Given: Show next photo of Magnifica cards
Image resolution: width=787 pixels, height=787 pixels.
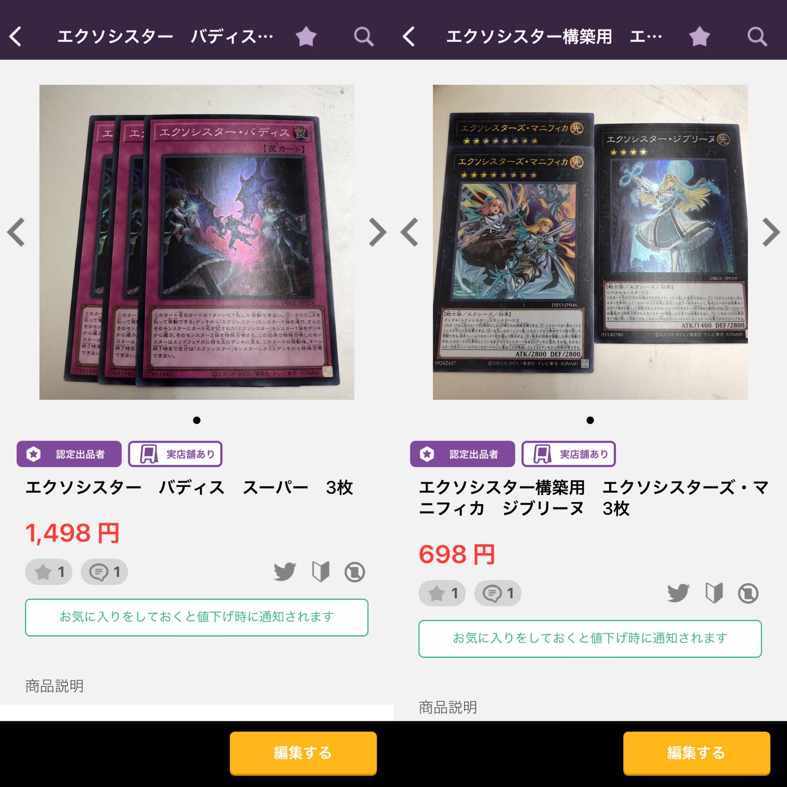Looking at the screenshot, I should coord(771,232).
